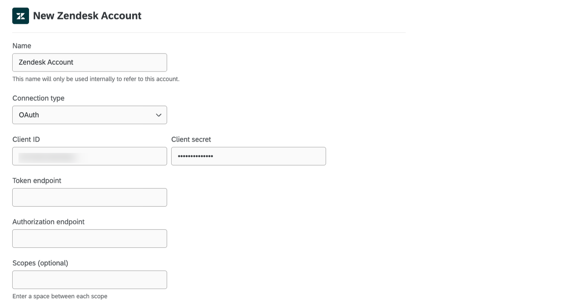Viewport: 581px width, 304px height.
Task: Click the Name label above the first field
Action: [22, 46]
